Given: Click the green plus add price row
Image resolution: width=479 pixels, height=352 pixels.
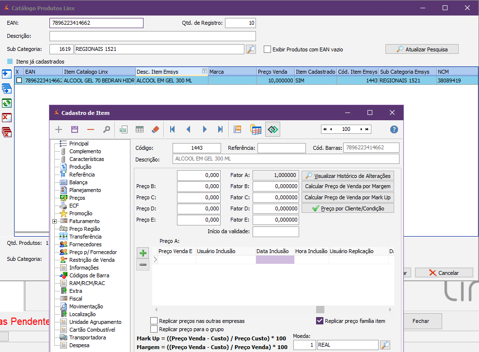Looking at the screenshot, I should point(143,253).
